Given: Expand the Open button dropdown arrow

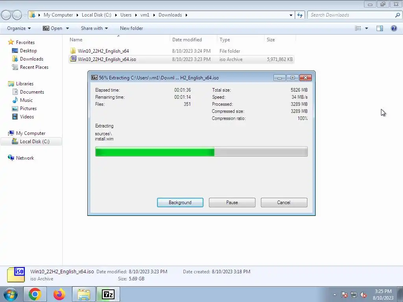Looking at the screenshot, I should (x=67, y=28).
